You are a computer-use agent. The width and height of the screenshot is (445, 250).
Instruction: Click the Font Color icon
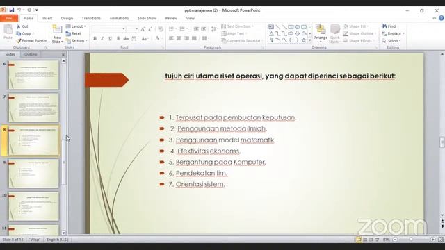click(157, 38)
